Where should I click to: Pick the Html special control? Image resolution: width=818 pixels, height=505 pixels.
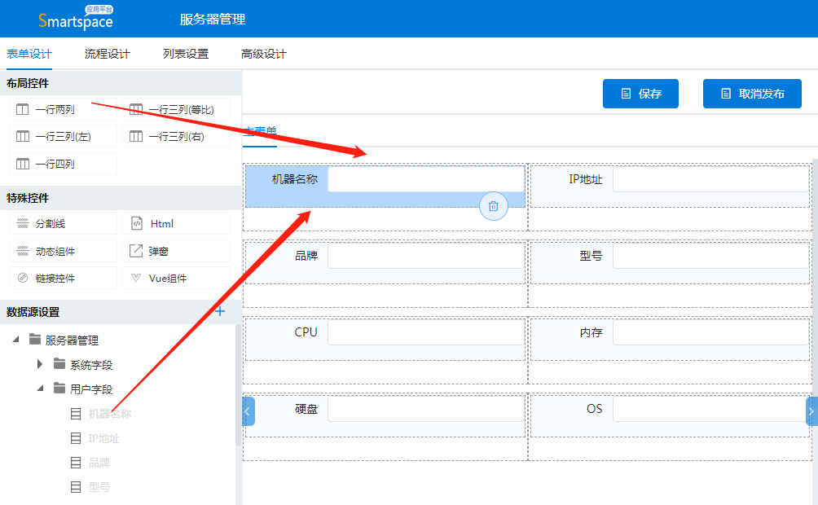(176, 223)
